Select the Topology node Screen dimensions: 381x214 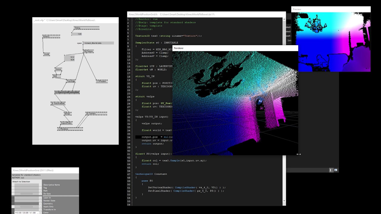(x=71, y=81)
